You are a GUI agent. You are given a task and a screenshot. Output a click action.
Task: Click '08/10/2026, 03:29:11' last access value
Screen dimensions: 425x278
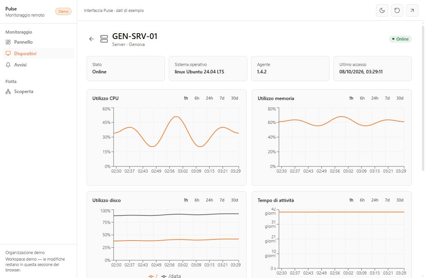(361, 72)
